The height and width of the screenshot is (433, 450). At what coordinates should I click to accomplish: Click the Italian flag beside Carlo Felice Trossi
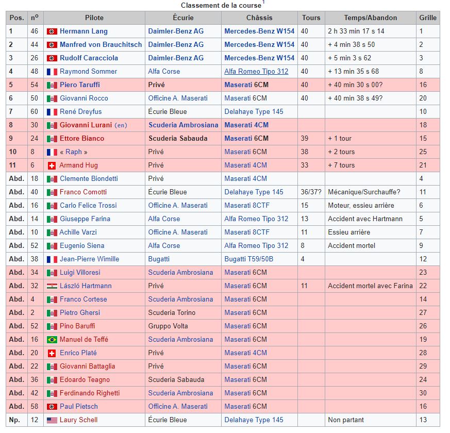coord(52,206)
